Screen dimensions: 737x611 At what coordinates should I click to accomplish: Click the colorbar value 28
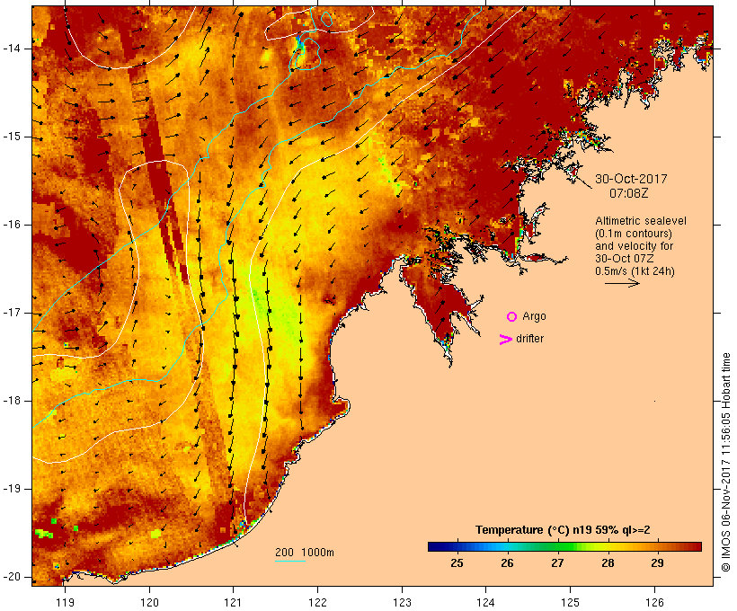click(x=608, y=562)
